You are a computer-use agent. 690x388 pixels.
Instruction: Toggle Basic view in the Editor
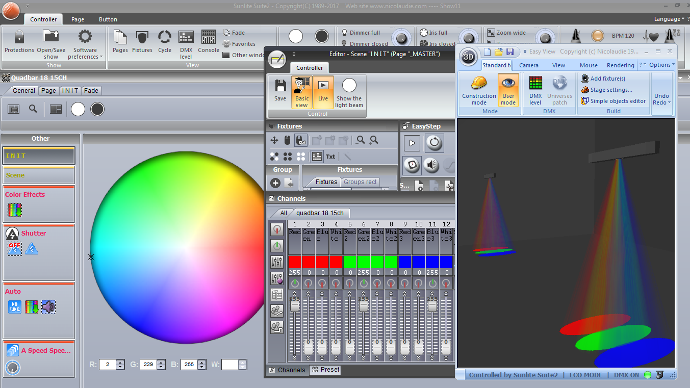click(x=302, y=92)
